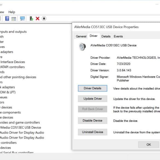Select the Interface Devices tree category

(13, 62)
